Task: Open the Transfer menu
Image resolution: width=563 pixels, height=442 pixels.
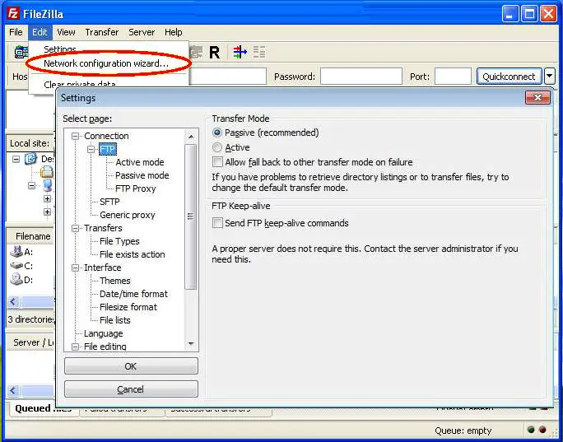Action: click(x=101, y=32)
